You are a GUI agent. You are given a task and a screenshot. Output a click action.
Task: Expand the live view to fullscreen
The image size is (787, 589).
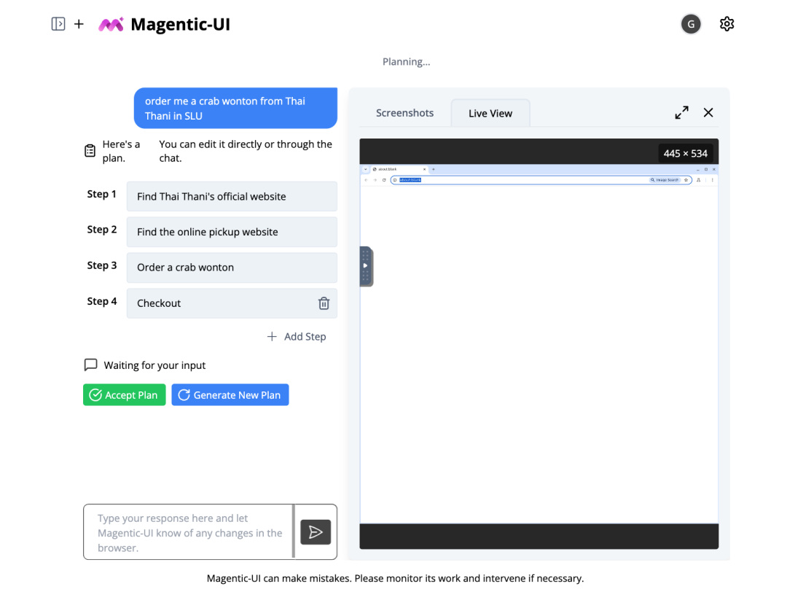tap(681, 112)
